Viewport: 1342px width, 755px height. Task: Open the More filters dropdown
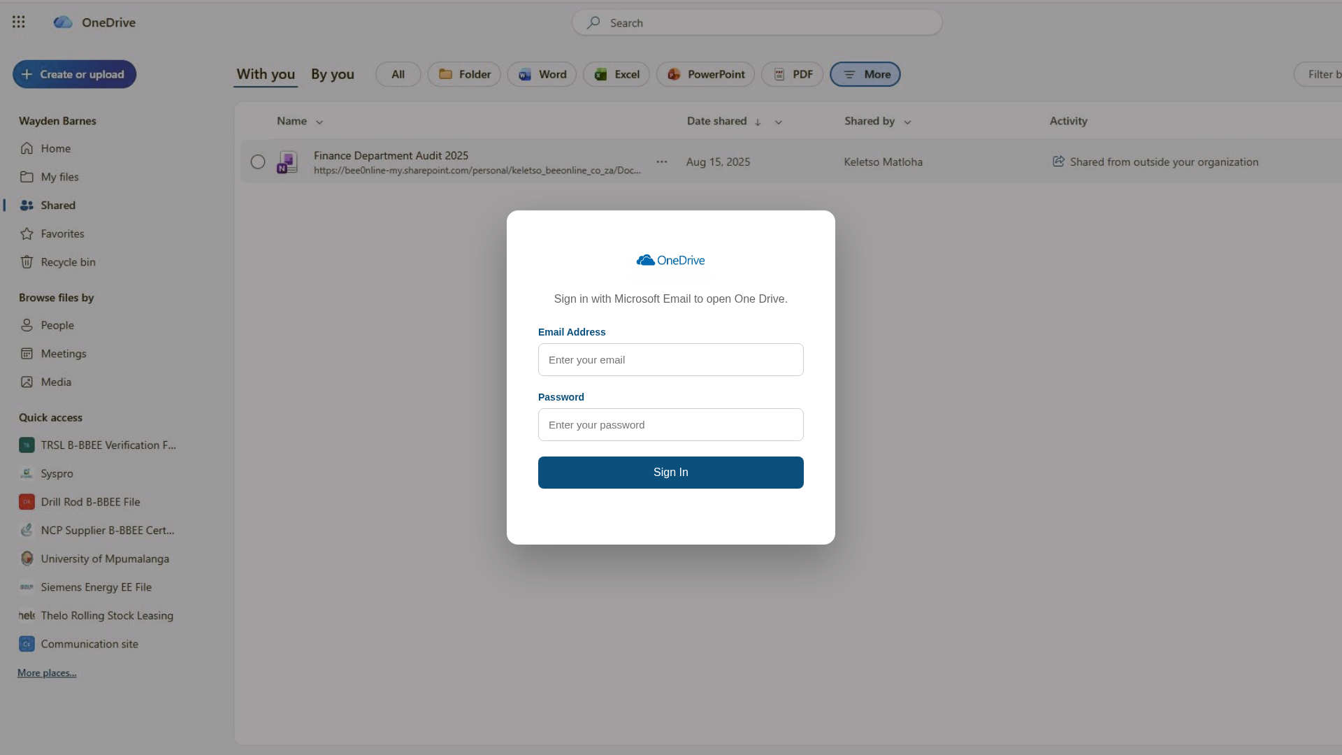coord(865,74)
